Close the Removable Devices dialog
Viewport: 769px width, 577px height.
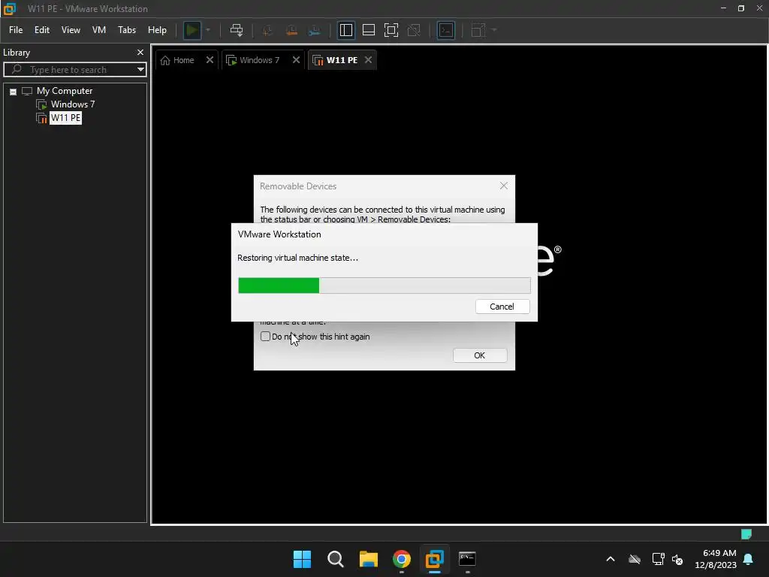[x=504, y=186]
